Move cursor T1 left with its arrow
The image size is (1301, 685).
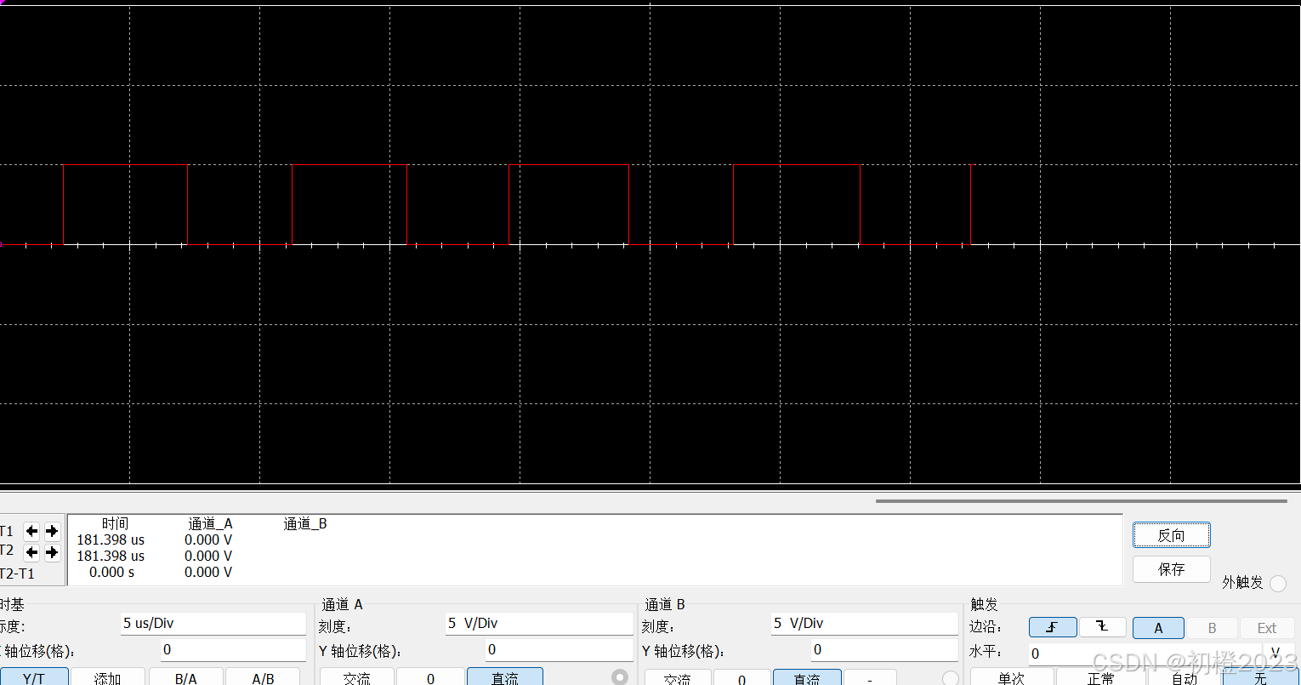31,531
